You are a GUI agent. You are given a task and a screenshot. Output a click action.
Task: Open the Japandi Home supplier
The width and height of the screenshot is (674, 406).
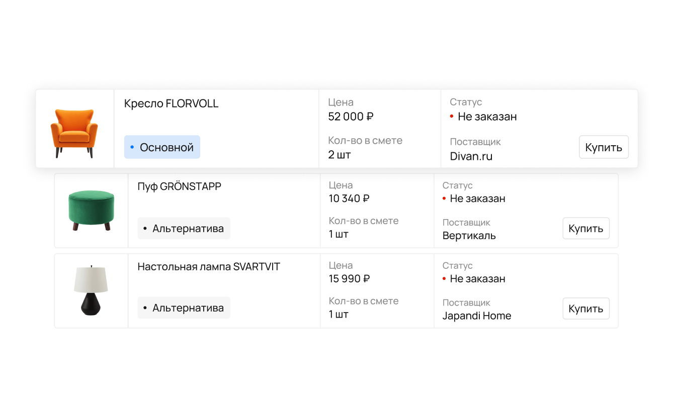point(476,316)
